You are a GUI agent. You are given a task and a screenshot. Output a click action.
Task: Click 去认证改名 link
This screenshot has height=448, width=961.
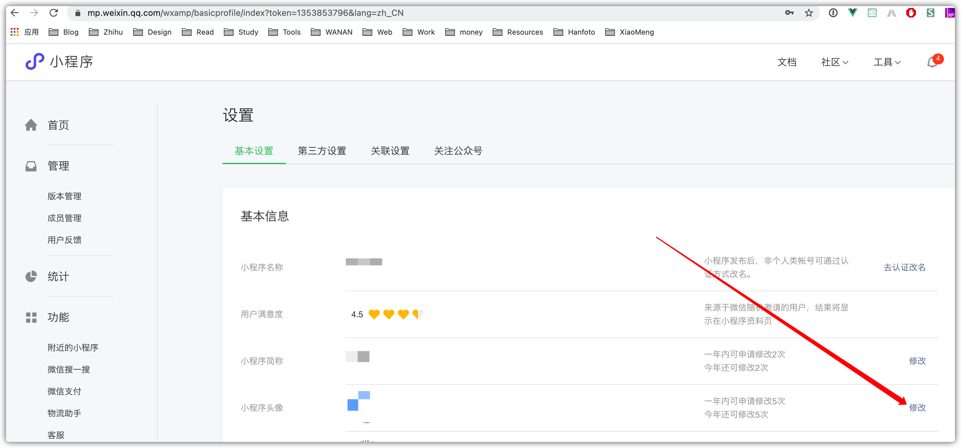904,267
